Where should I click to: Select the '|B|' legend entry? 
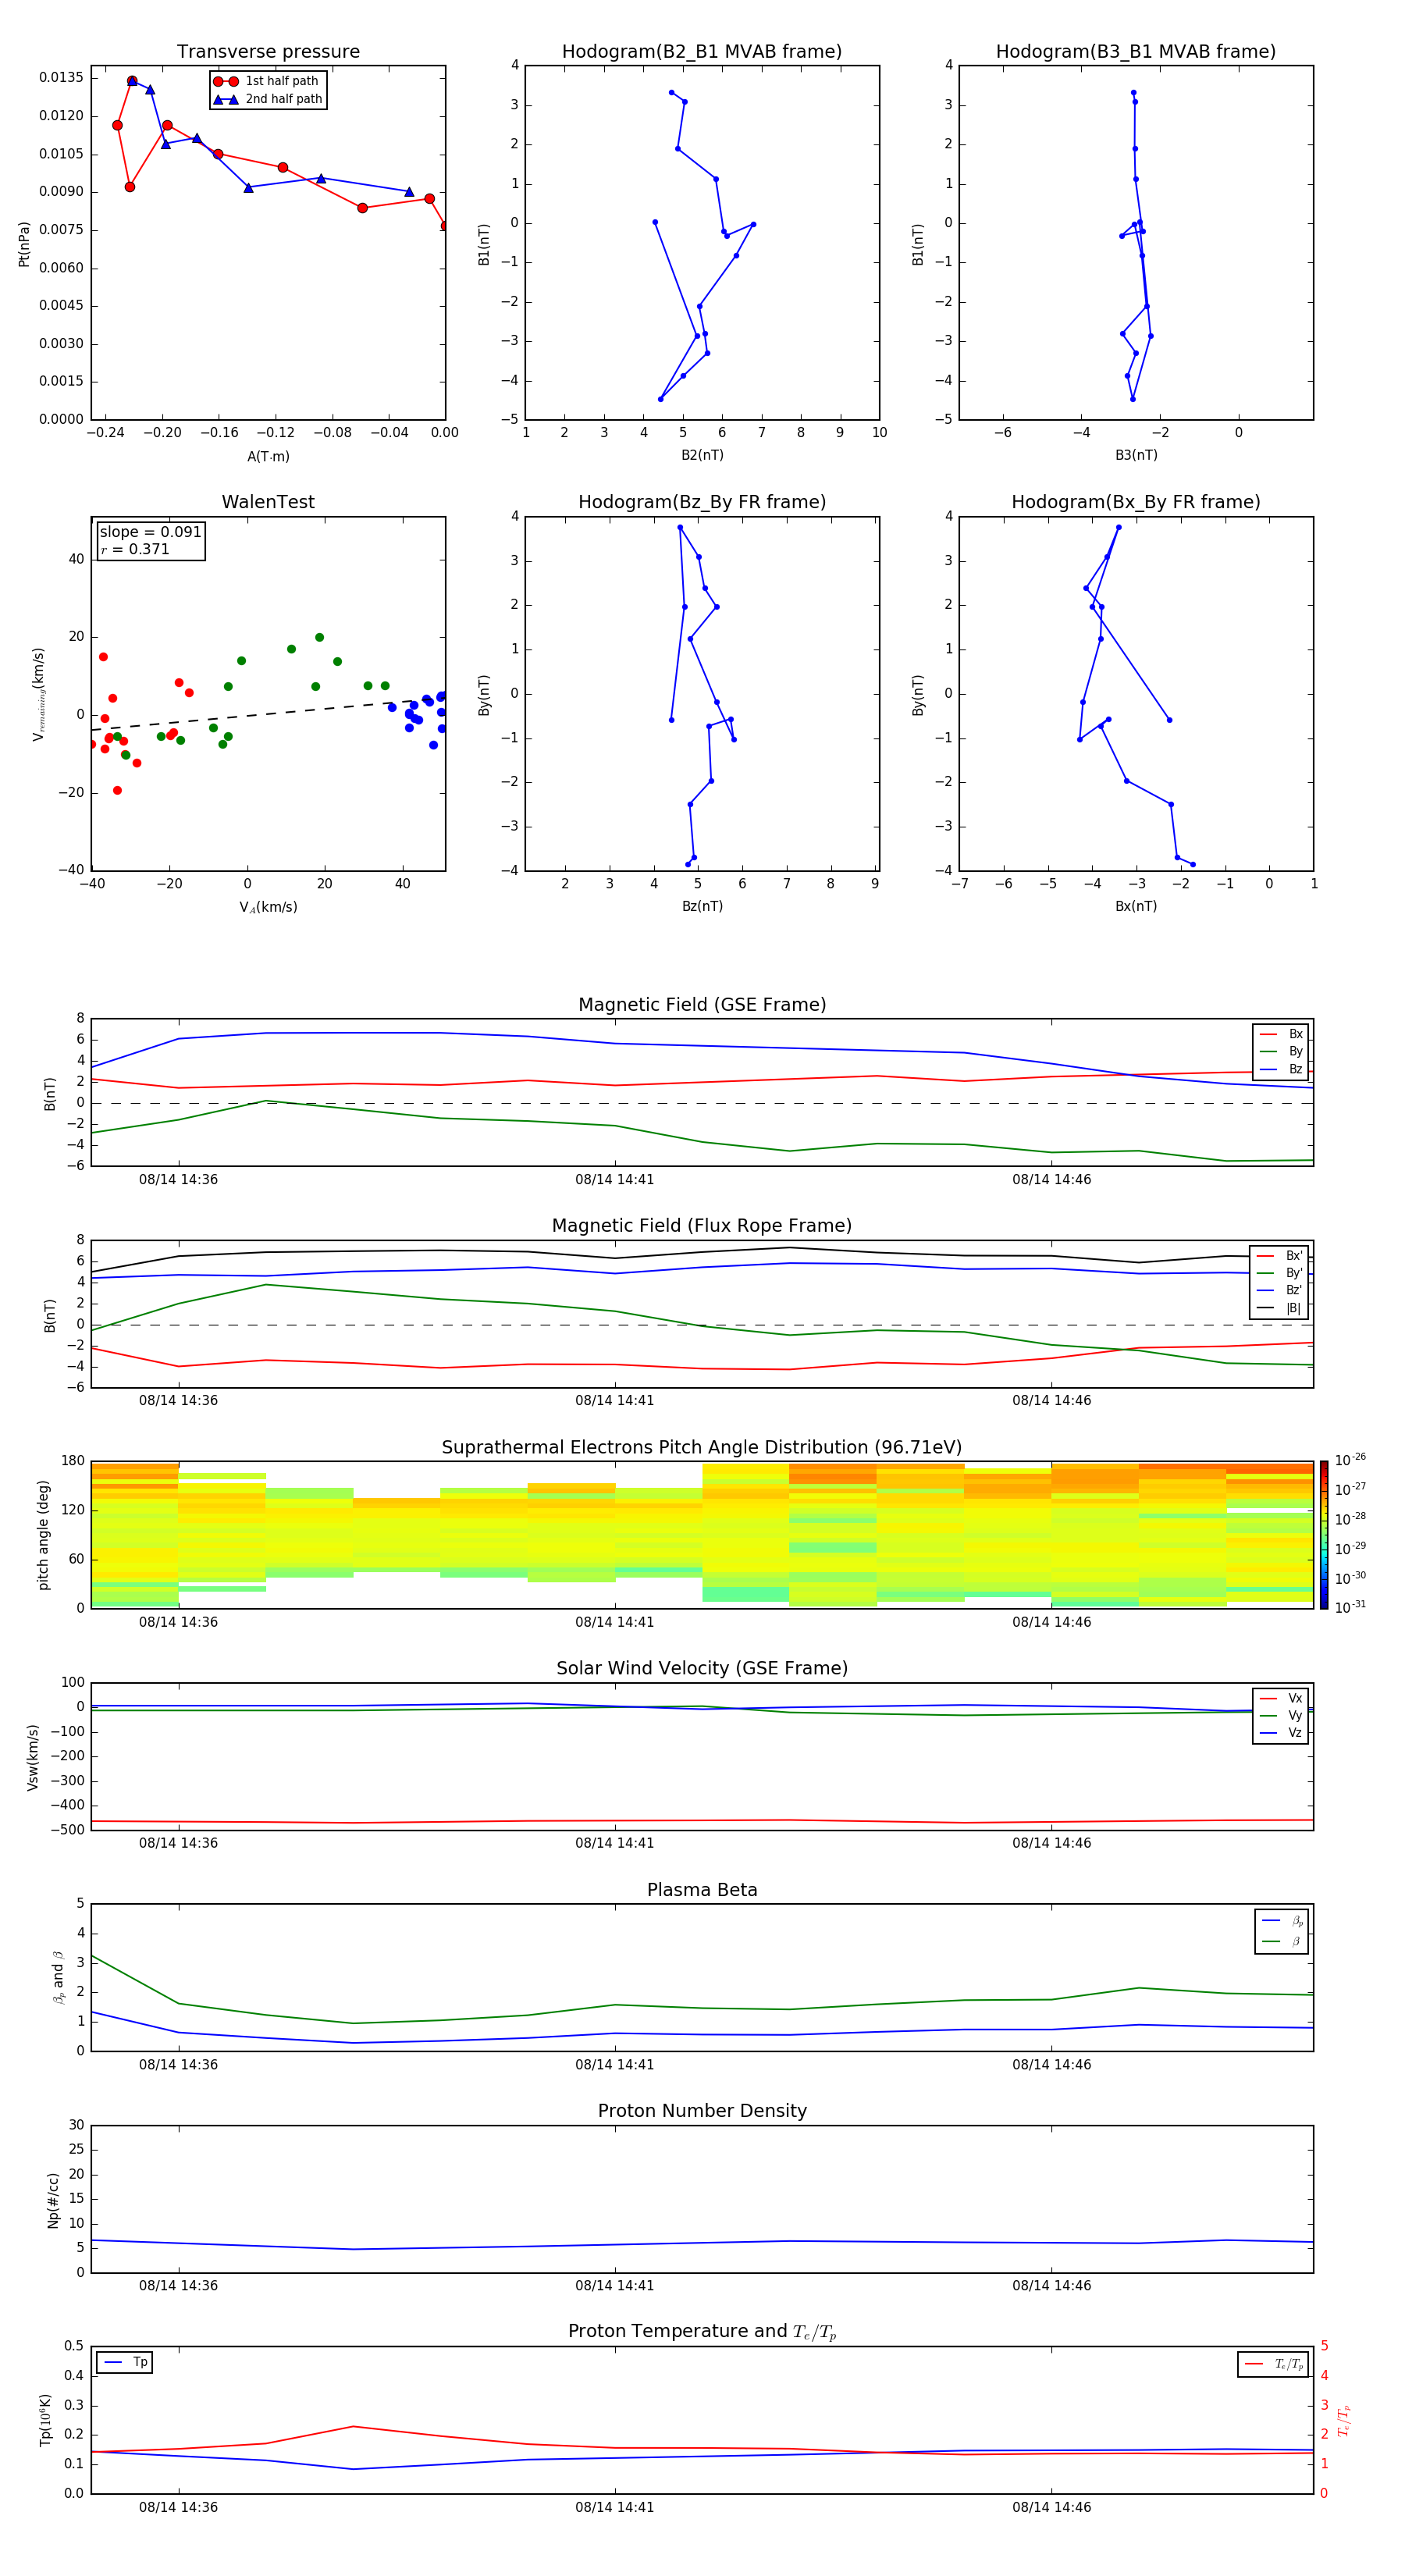pyautogui.click(x=1280, y=1308)
